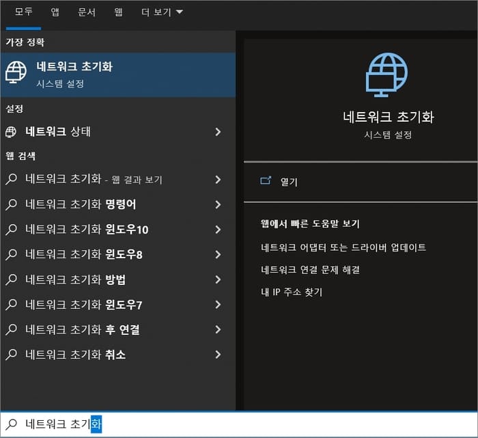Open link 내 IP 주소 찾기
Screen dimensions: 478x438
coord(292,292)
